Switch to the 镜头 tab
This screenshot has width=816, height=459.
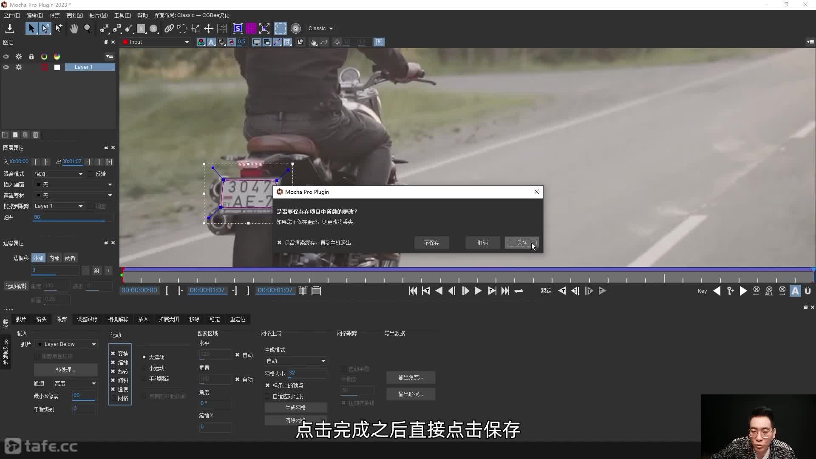[x=41, y=319]
